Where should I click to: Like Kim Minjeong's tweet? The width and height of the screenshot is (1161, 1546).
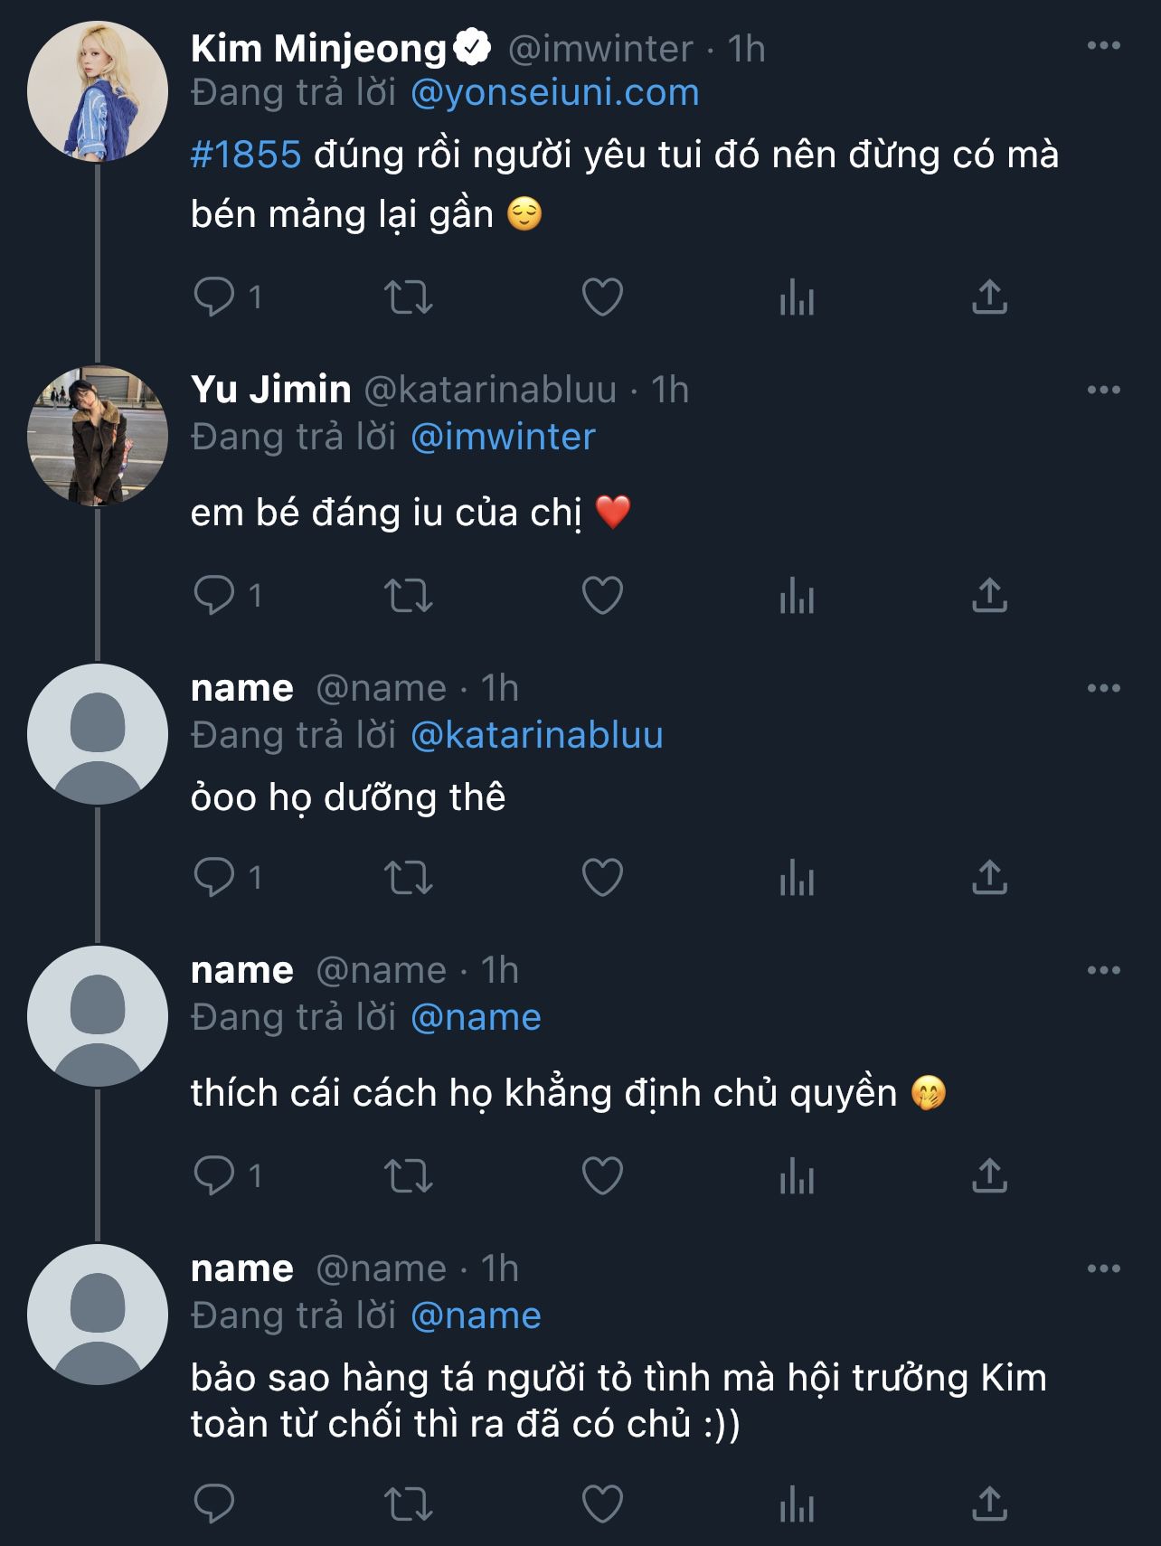602,297
